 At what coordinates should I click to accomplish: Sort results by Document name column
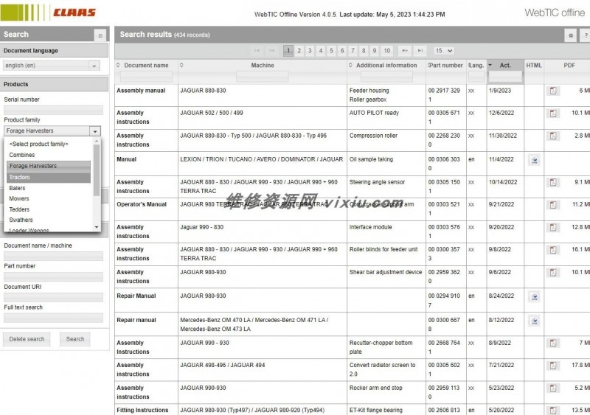click(x=146, y=65)
